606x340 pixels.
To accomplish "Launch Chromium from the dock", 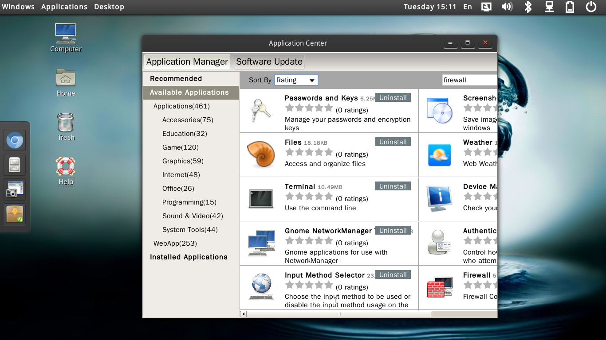I will [x=15, y=140].
